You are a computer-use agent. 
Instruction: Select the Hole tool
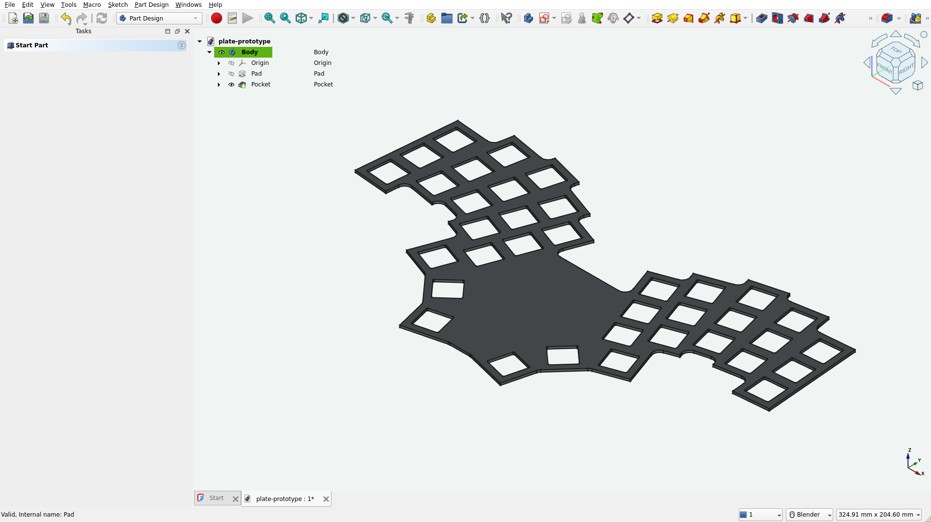coord(776,18)
